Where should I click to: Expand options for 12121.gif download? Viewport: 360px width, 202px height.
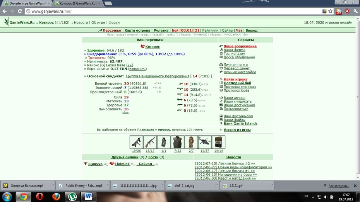pyautogui.click(x=272, y=185)
